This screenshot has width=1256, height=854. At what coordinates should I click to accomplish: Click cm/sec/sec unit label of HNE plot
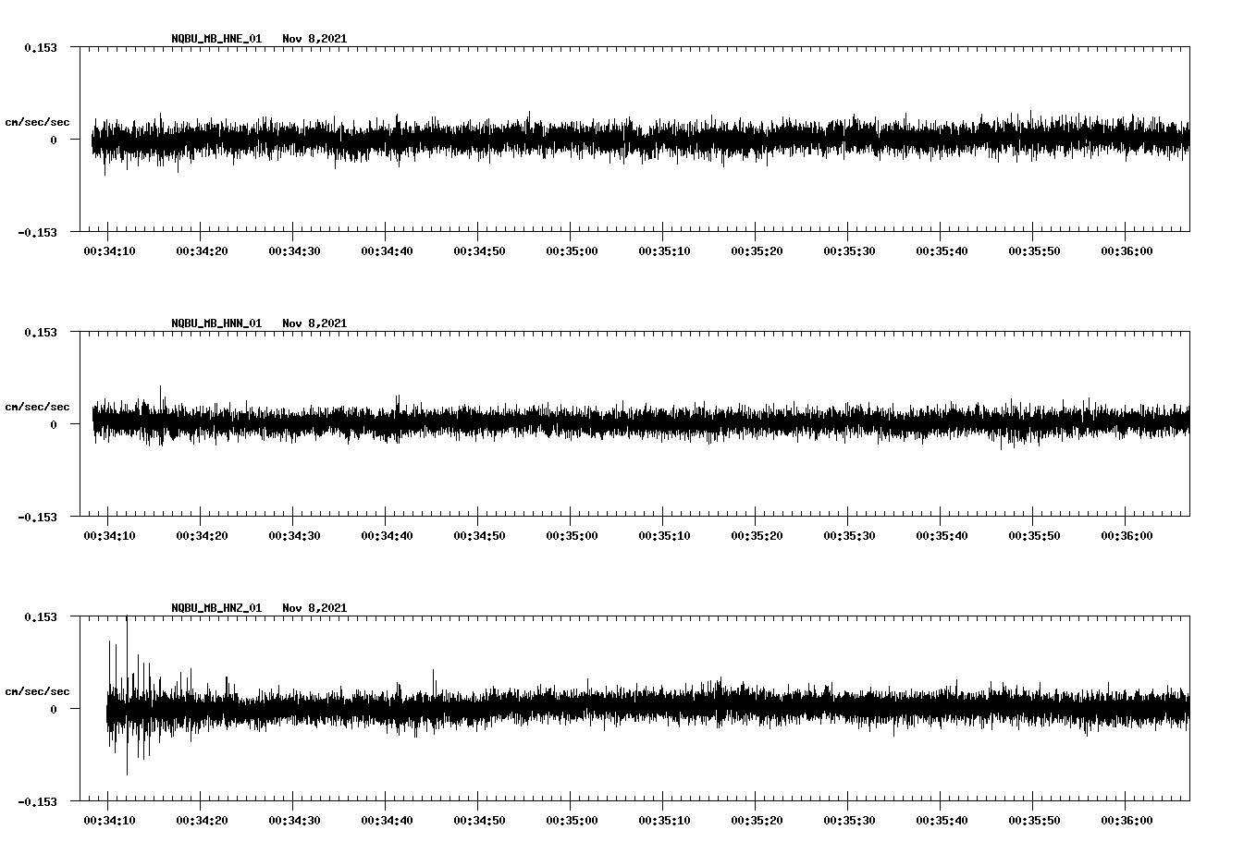38,122
